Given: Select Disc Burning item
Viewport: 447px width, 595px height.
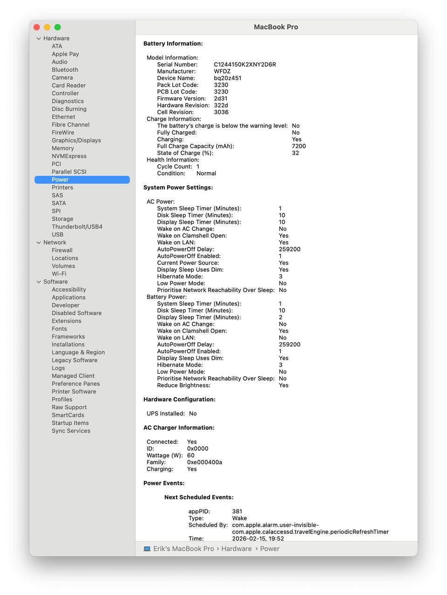Looking at the screenshot, I should click(69, 109).
